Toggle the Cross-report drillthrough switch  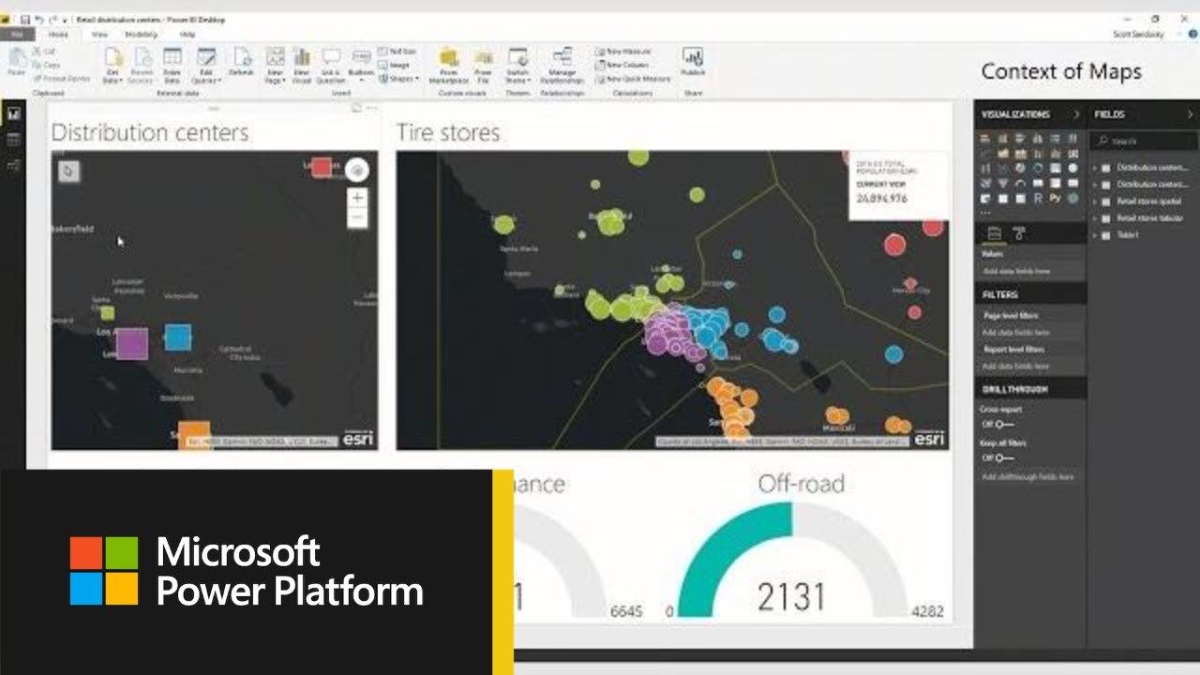point(1004,425)
